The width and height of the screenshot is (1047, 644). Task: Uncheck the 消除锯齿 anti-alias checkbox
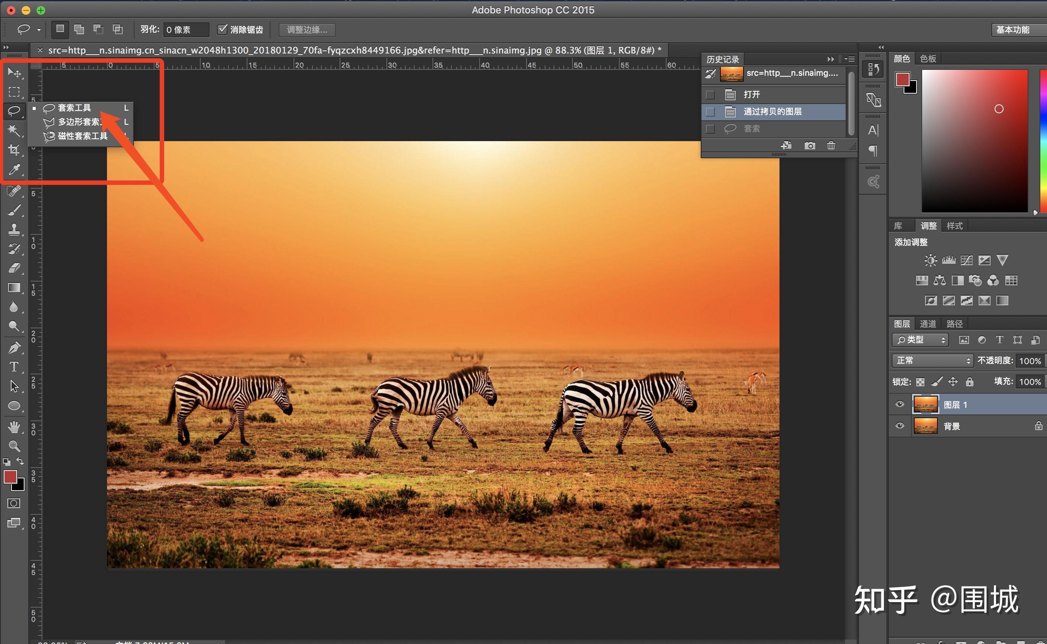[222, 29]
